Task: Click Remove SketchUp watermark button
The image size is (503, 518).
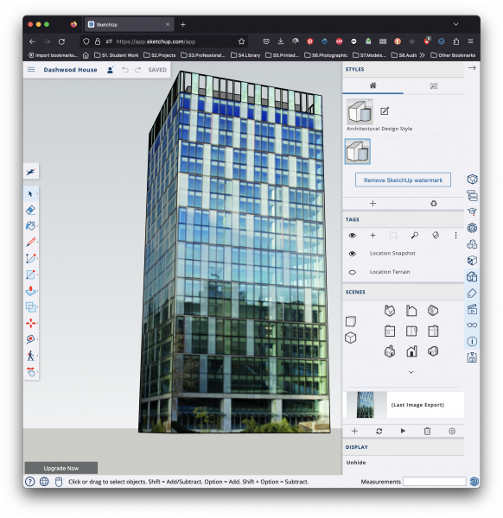Action: tap(403, 180)
